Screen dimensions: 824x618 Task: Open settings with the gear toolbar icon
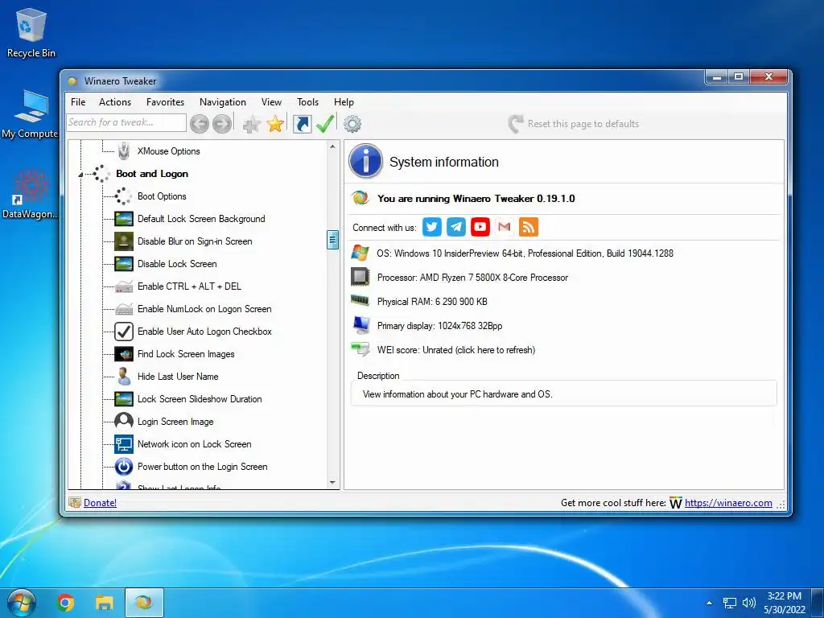point(352,124)
